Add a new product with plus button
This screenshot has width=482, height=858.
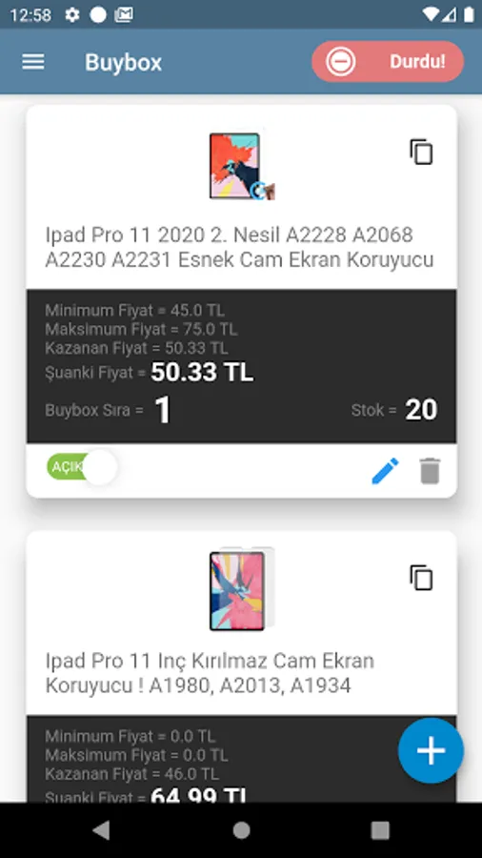431,750
